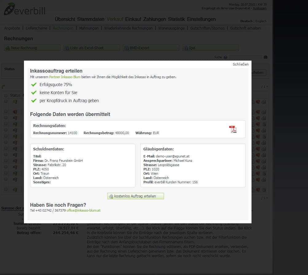This screenshot has height=275, width=308.
Task: Click the BMD-Export button
Action: 151,48
